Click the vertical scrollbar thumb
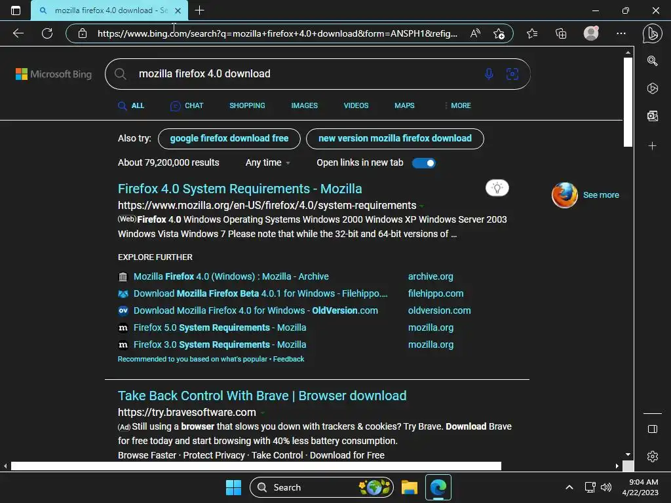Screen dimensions: 671x503 [628, 102]
